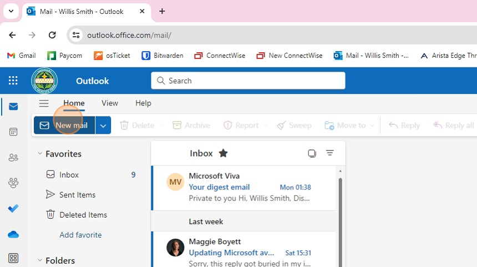Click Add favorite link
477x267 pixels.
80,235
